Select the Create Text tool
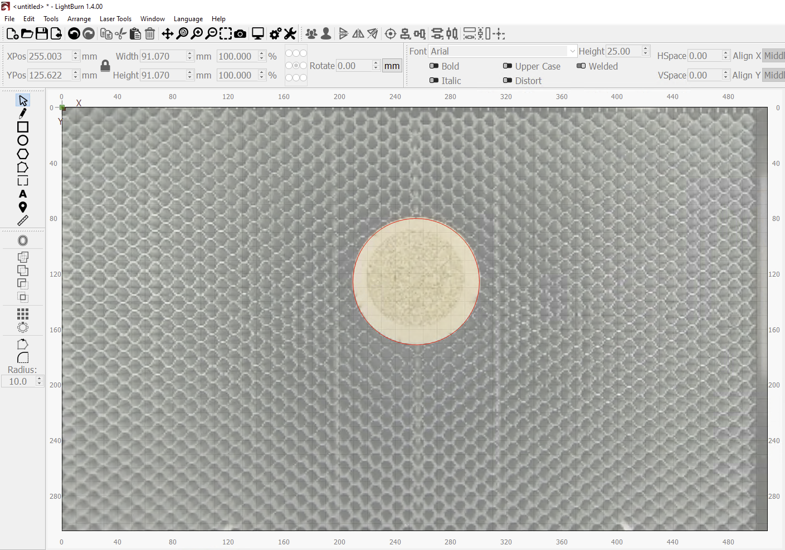This screenshot has width=785, height=550. tap(23, 194)
